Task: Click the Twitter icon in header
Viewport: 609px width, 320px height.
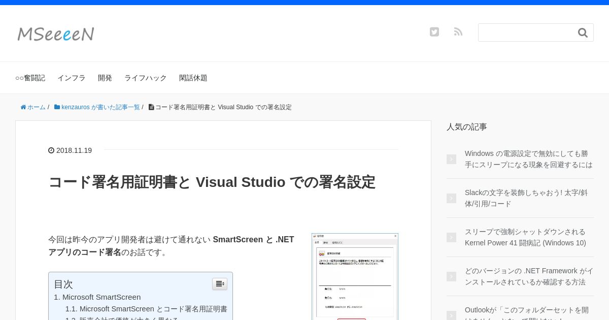Action: pos(434,32)
